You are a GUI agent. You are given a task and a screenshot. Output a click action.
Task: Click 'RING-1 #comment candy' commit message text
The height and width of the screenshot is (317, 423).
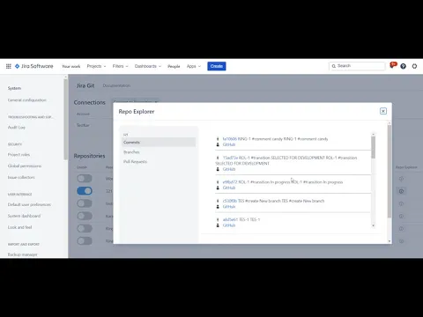point(283,139)
